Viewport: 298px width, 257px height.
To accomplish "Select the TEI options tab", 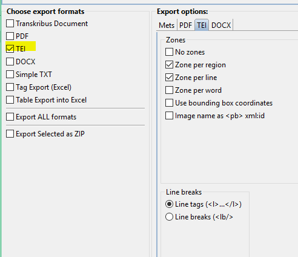I will pos(202,25).
